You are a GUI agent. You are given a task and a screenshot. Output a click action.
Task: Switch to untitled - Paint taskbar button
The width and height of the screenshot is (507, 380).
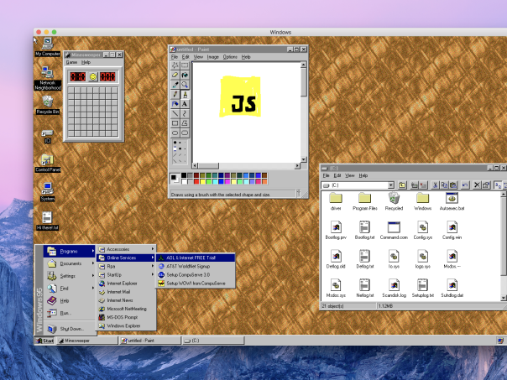[150, 341]
